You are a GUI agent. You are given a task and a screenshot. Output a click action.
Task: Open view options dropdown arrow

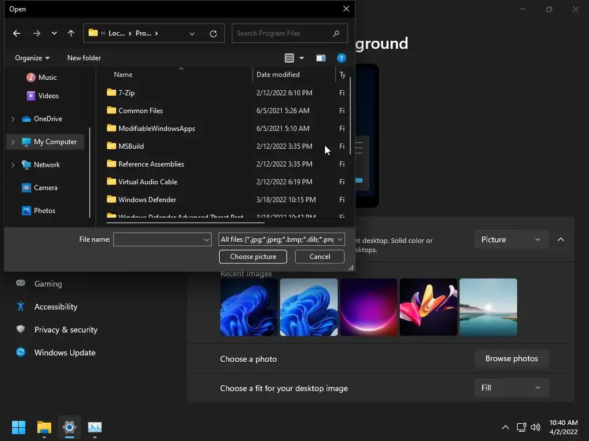tap(301, 58)
